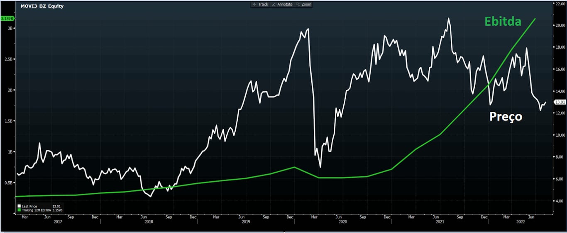Click the 16.00 right axis value
The width and height of the screenshot is (567, 233).
(x=560, y=69)
